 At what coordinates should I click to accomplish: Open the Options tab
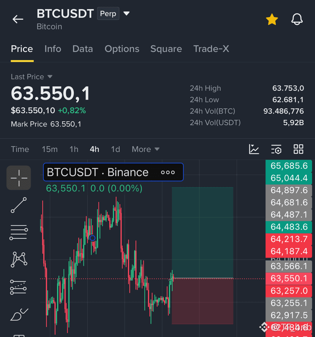(x=122, y=49)
